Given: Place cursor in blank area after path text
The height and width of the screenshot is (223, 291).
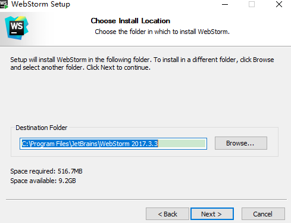Looking at the screenshot, I should click(182, 144).
